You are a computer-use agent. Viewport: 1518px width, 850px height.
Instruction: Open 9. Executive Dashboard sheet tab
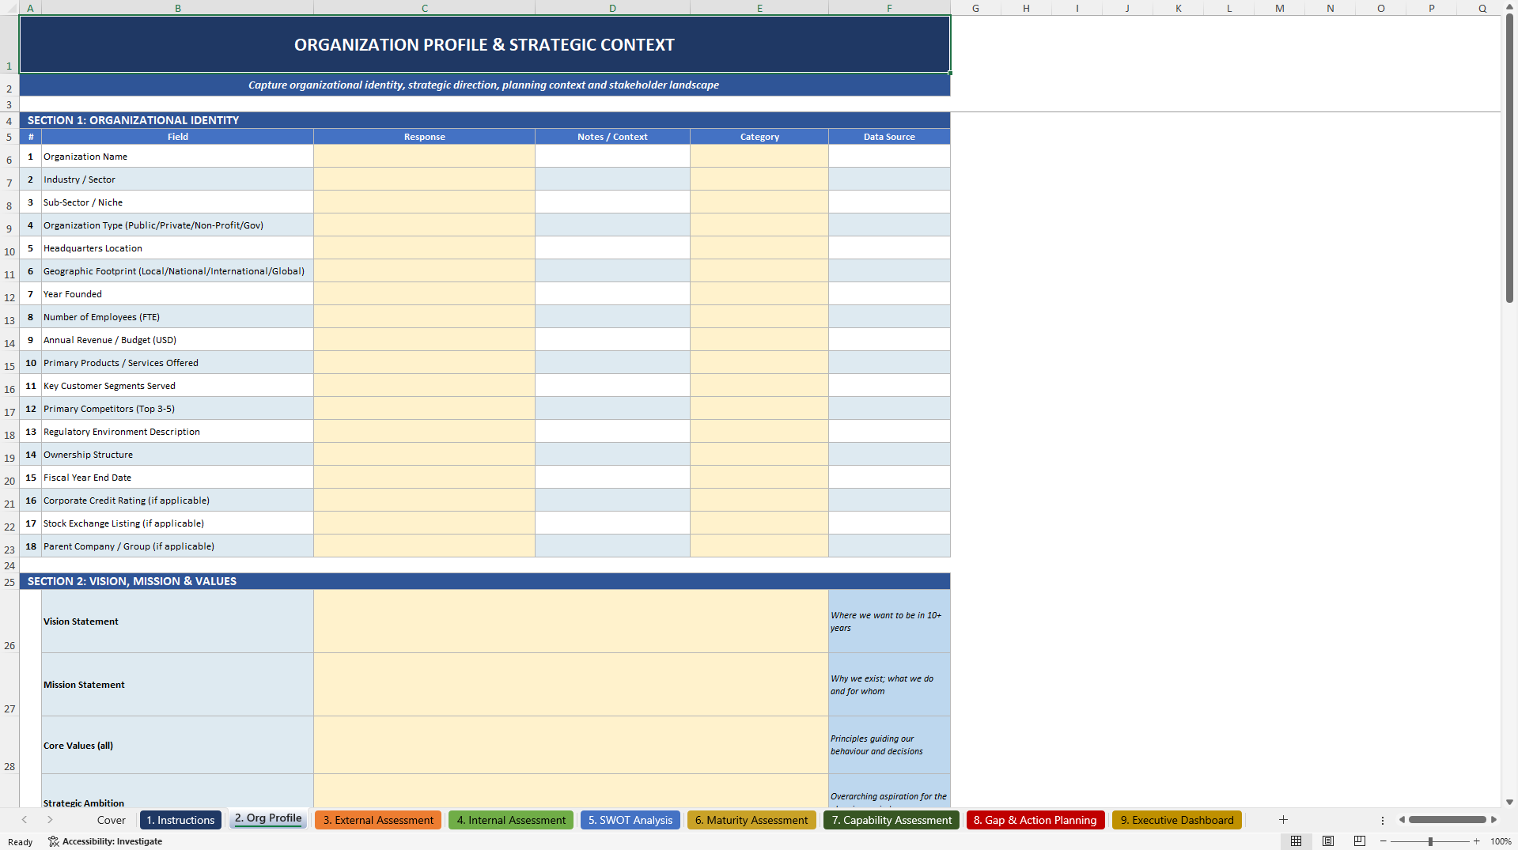click(1177, 820)
